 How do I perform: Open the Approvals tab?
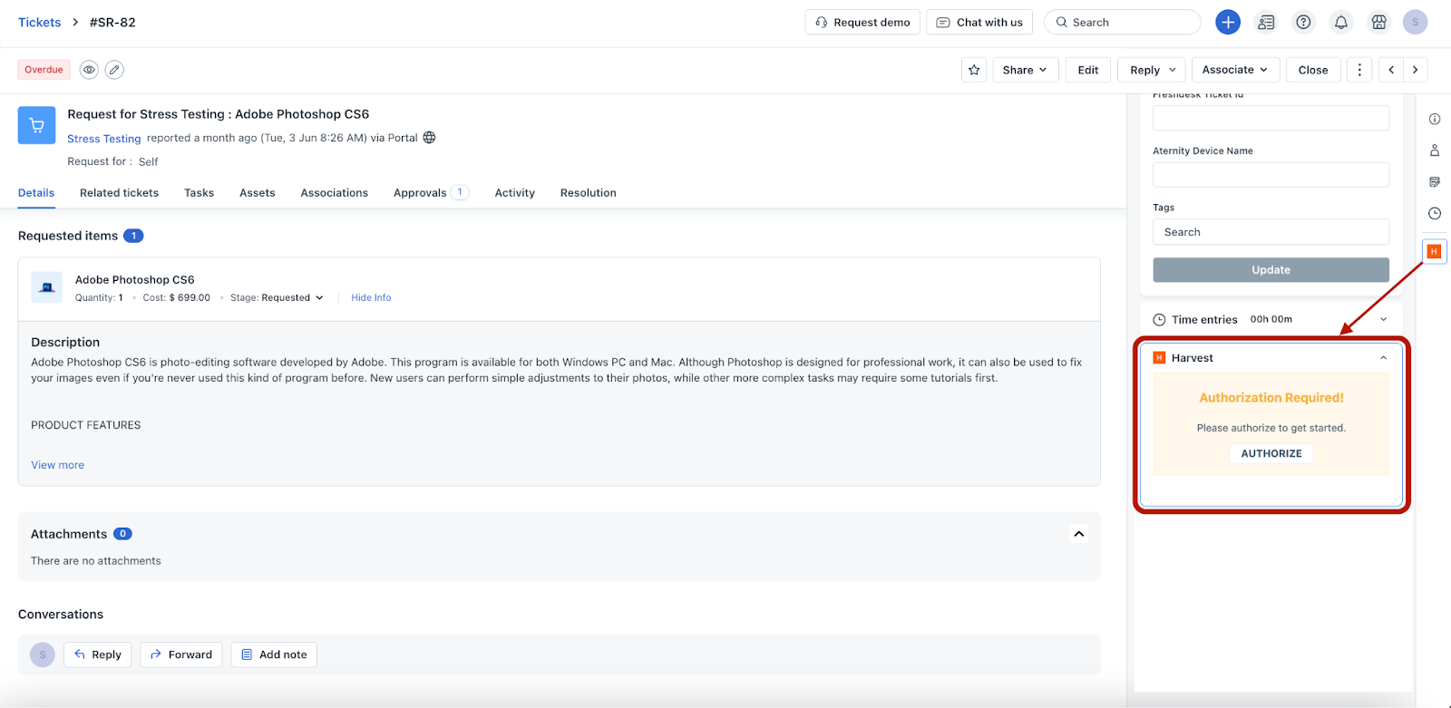(x=431, y=193)
